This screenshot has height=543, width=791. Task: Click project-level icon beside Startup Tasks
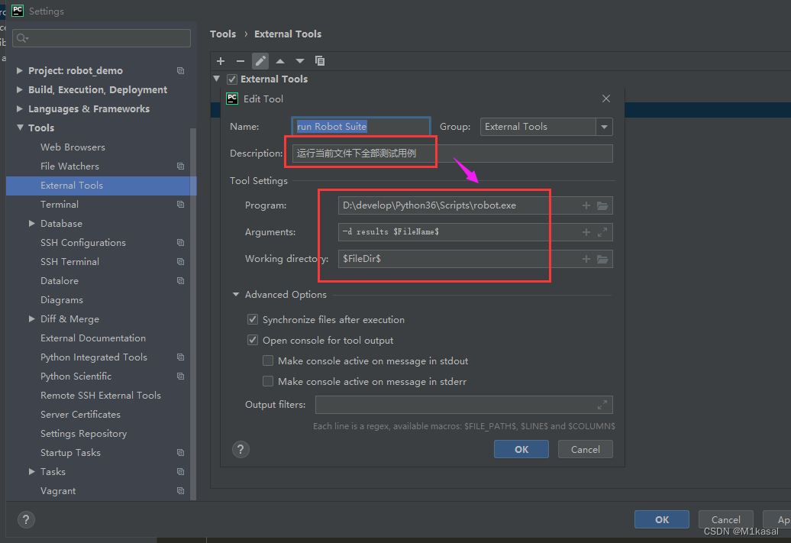tap(181, 453)
